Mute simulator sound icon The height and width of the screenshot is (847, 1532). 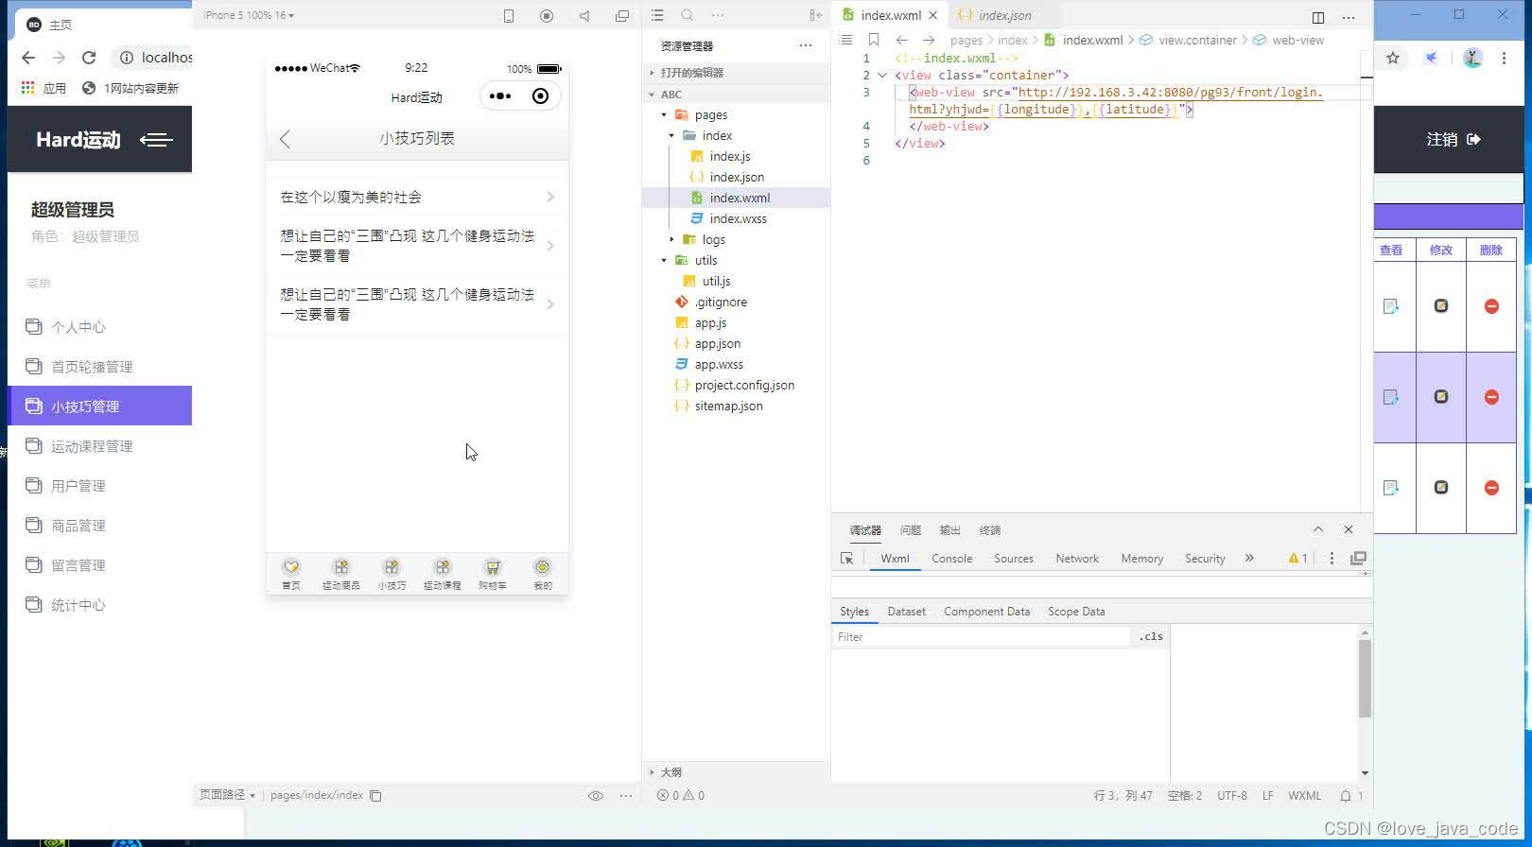(x=584, y=16)
